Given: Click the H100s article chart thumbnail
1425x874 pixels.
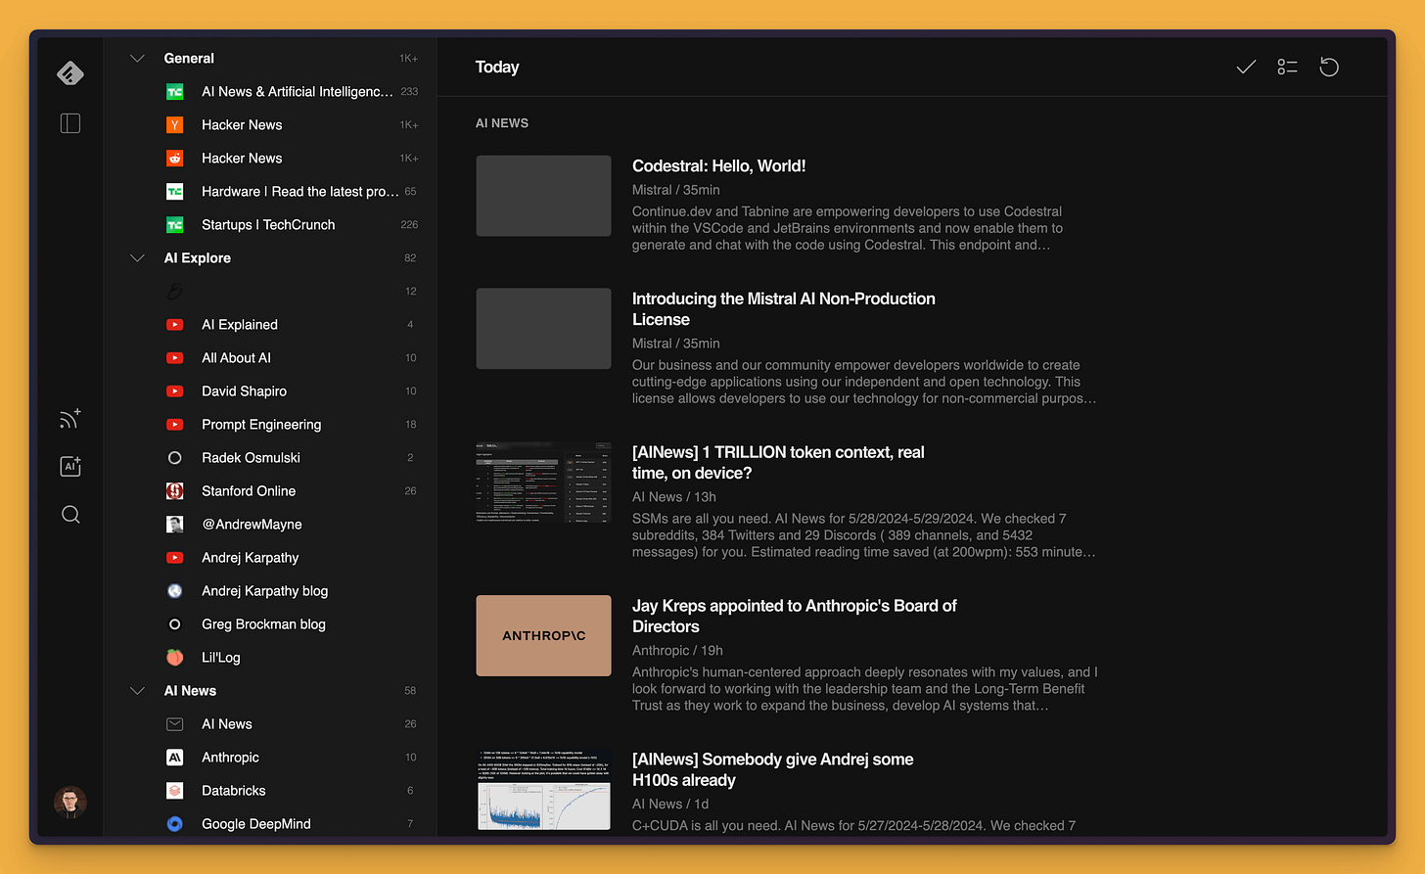Looking at the screenshot, I should (544, 790).
